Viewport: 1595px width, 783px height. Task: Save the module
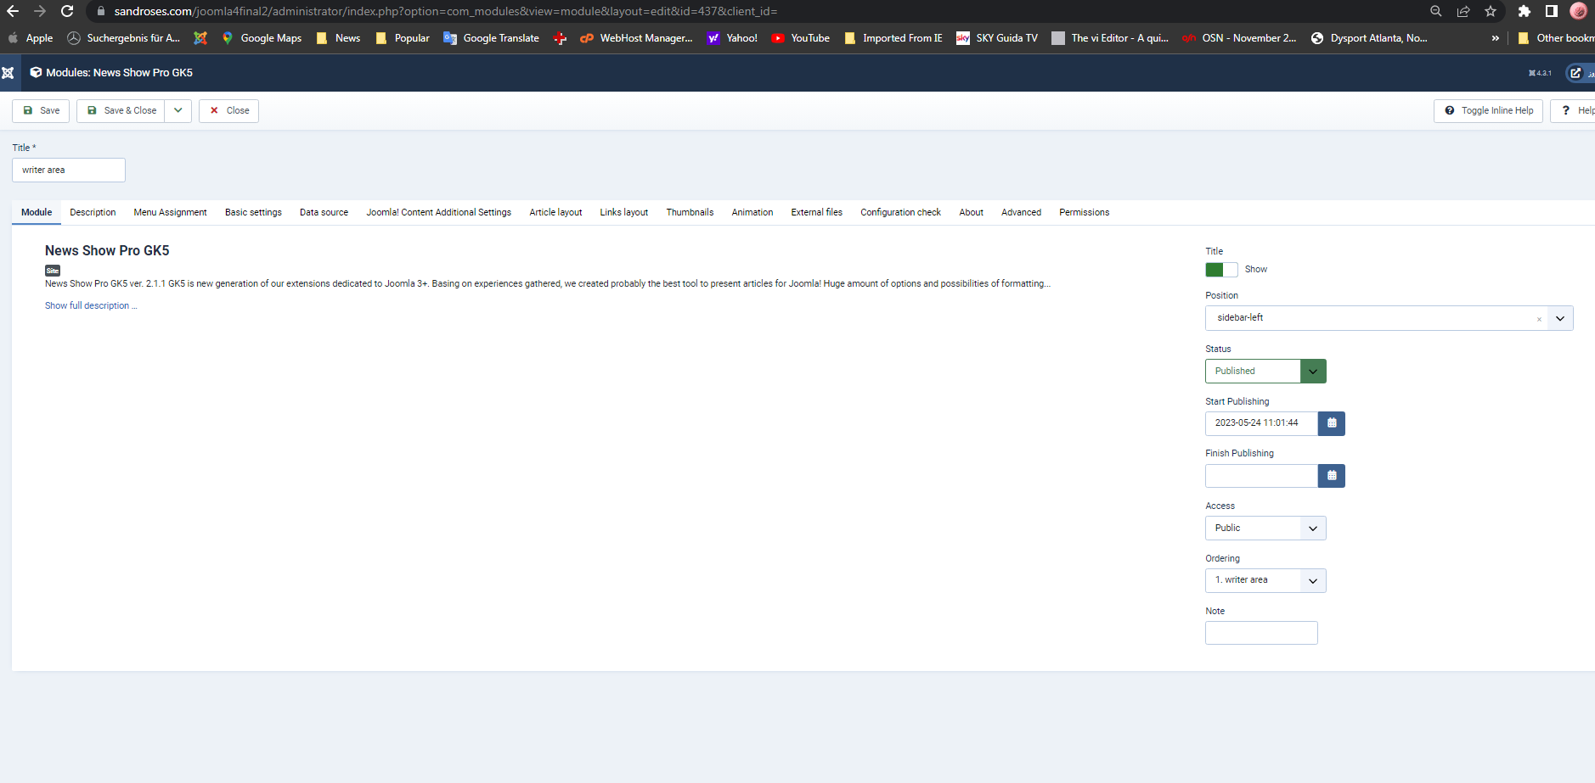click(x=41, y=111)
